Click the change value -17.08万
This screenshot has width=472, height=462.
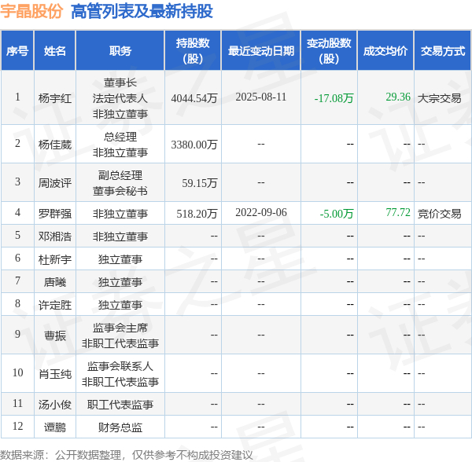point(334,98)
